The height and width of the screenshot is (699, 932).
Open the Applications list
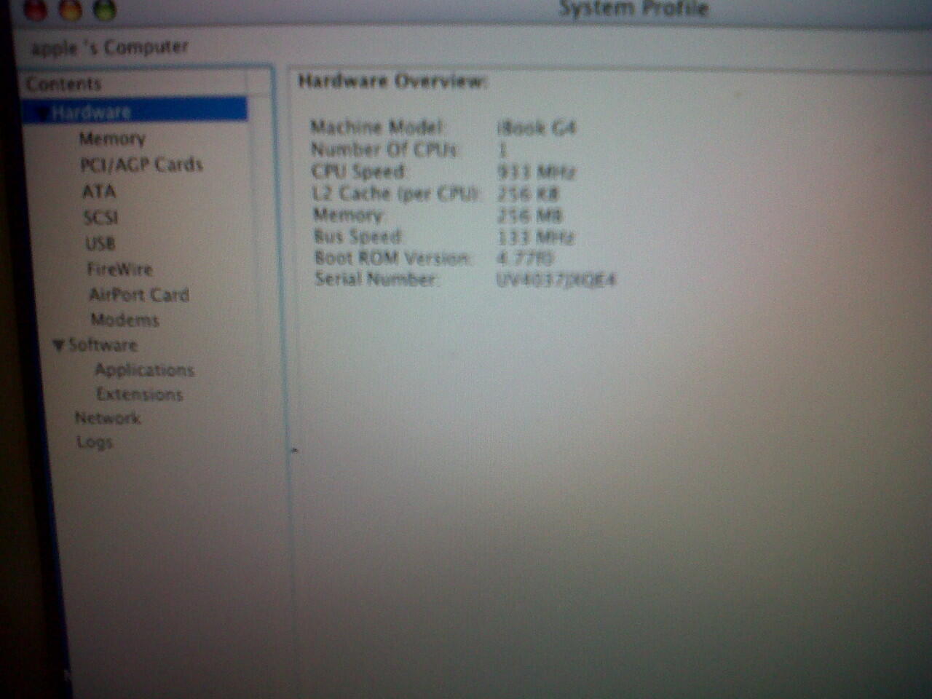pos(144,370)
